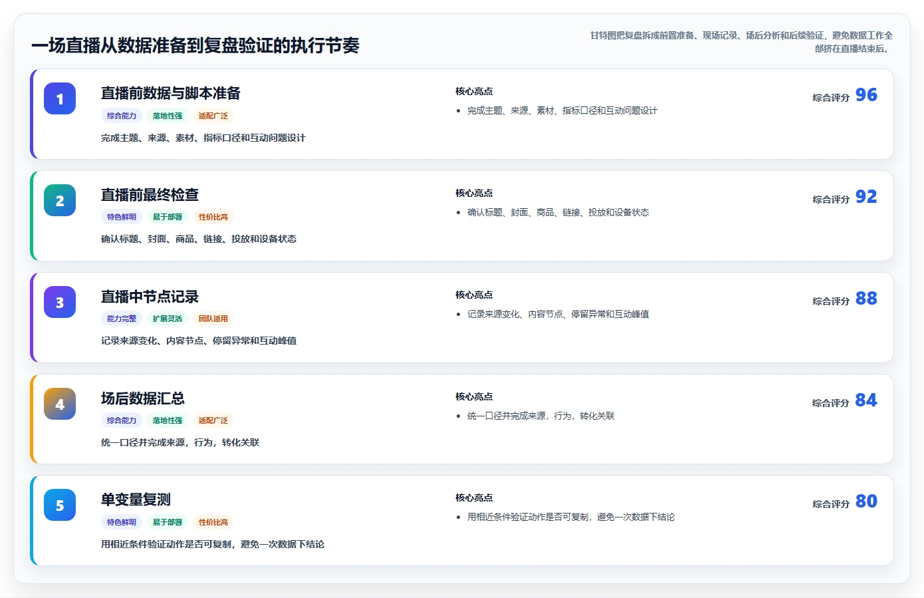Select 易于部署 tag in 单变量复测 card

point(168,522)
